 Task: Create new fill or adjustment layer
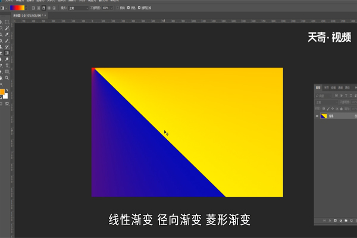click(340, 221)
